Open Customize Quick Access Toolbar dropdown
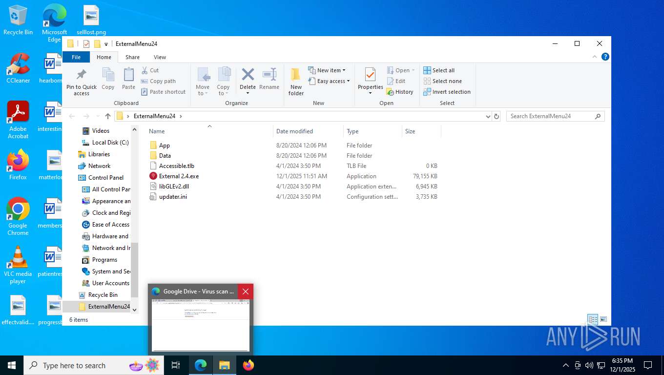The image size is (664, 375). [x=106, y=44]
